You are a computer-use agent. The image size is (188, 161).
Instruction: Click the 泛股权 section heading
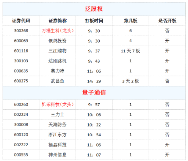pyautogui.click(x=94, y=9)
